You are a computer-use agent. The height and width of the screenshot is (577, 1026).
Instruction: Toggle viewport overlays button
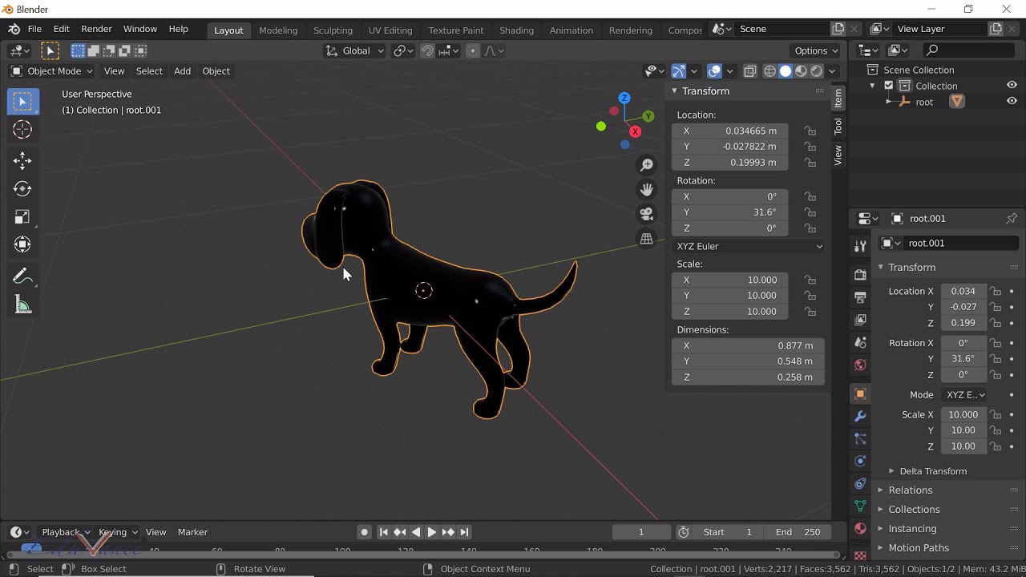(x=714, y=71)
